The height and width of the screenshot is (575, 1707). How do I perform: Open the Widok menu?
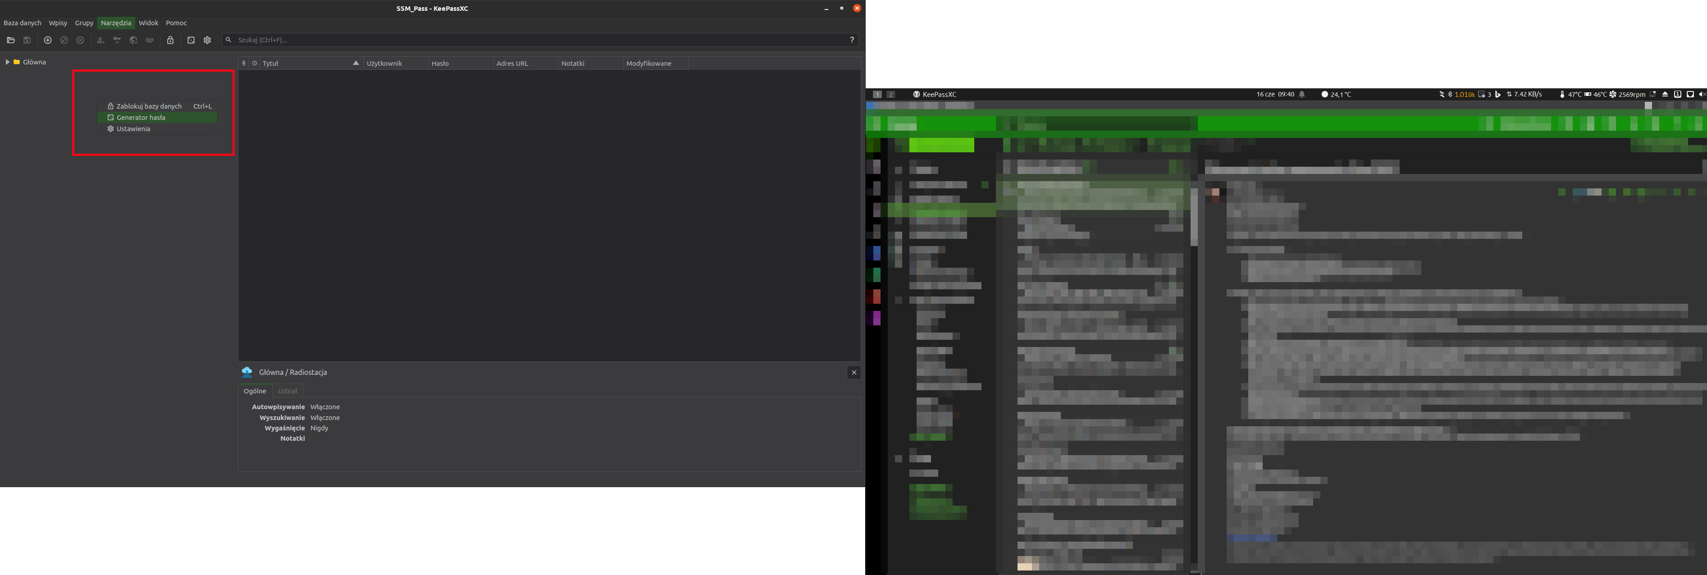tap(148, 23)
